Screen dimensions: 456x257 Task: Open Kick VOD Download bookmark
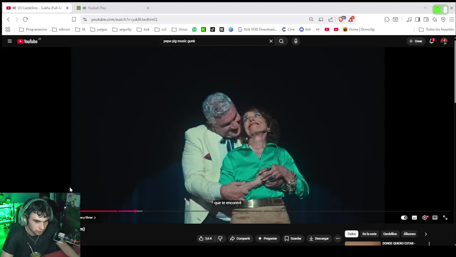point(257,29)
